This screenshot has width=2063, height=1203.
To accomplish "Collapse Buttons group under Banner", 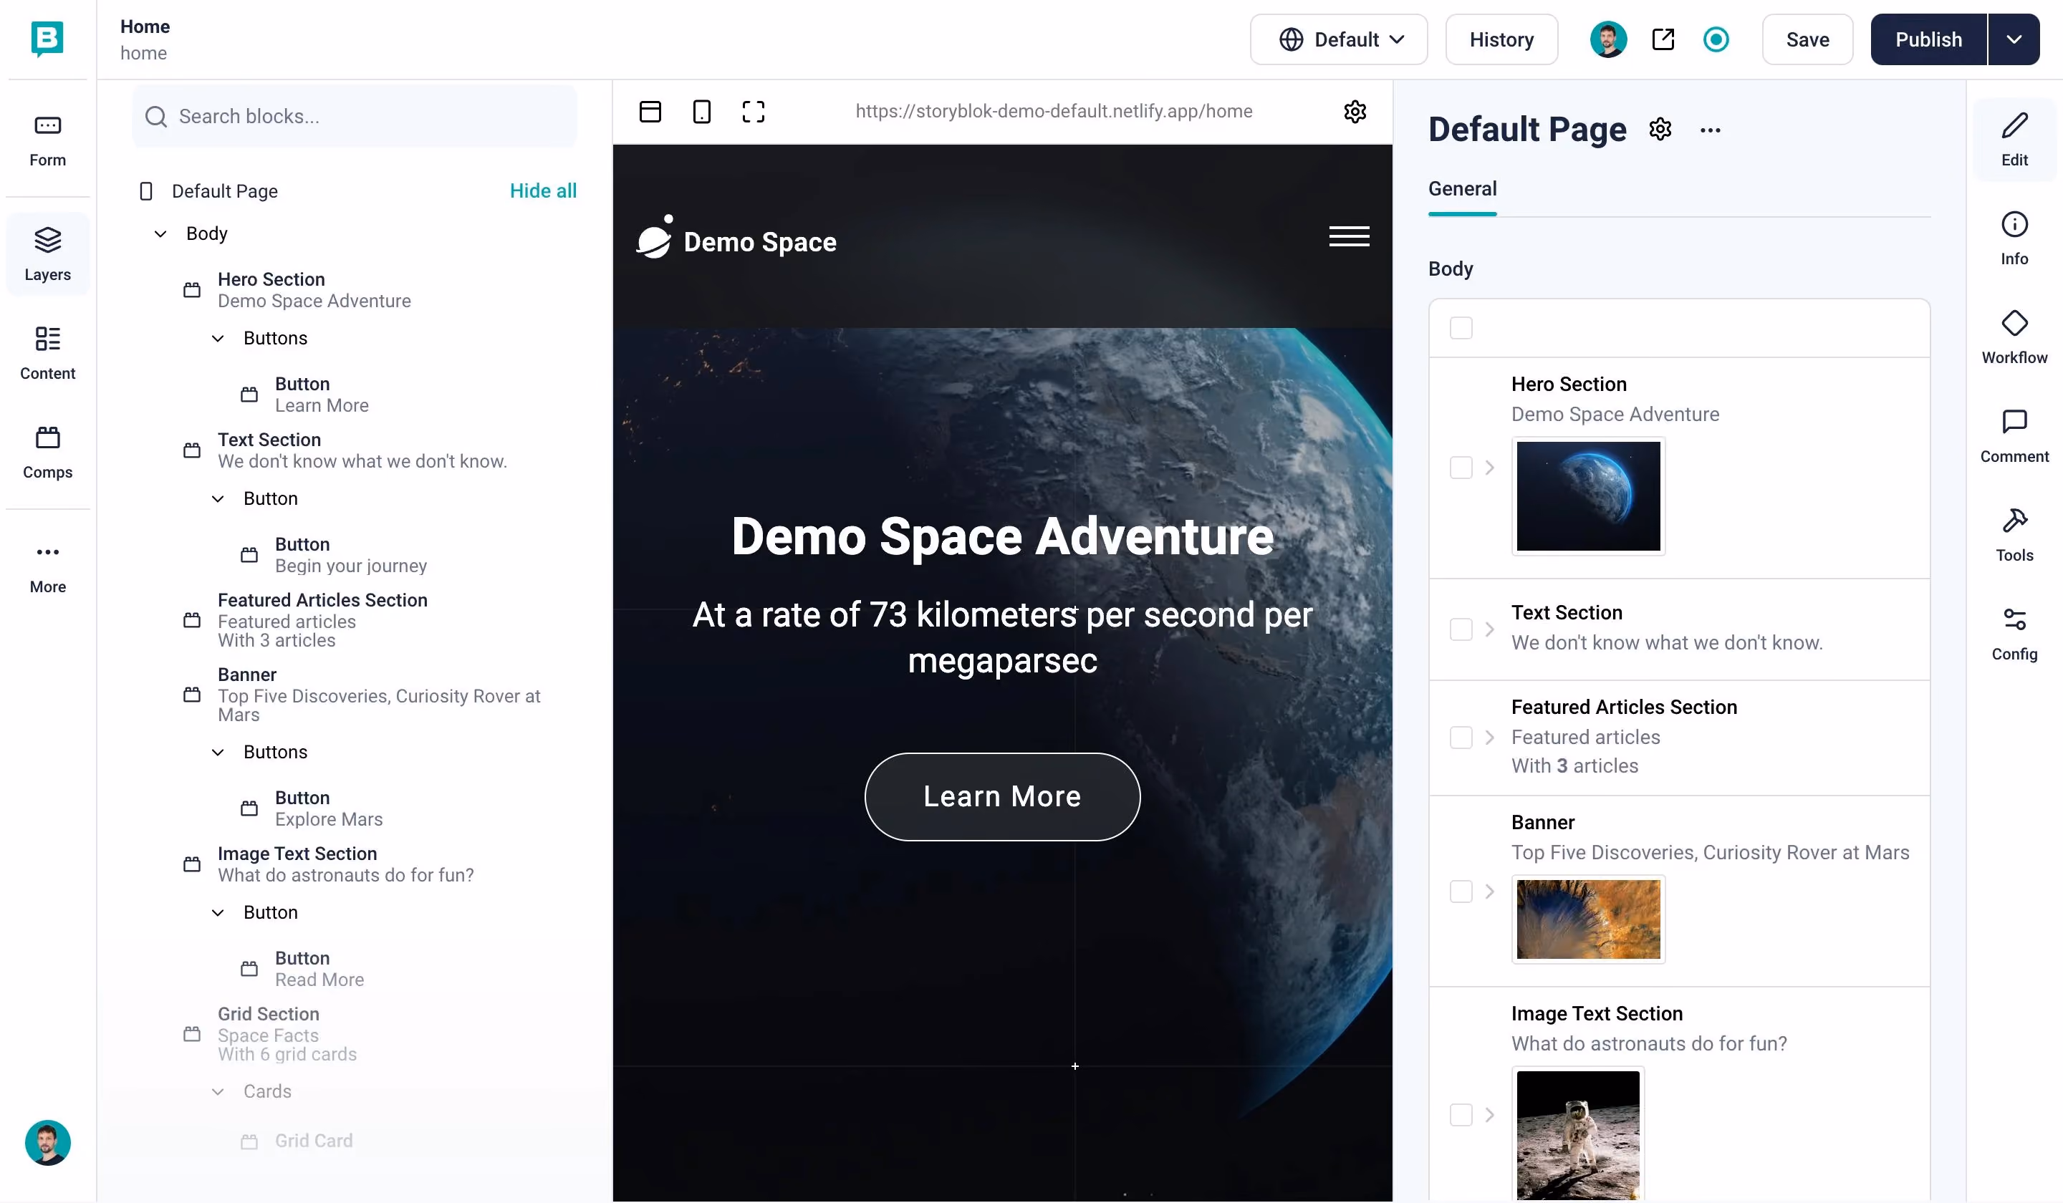I will [x=218, y=752].
